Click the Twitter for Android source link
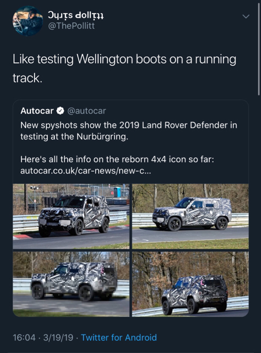This screenshot has width=261, height=353. pyautogui.click(x=119, y=338)
